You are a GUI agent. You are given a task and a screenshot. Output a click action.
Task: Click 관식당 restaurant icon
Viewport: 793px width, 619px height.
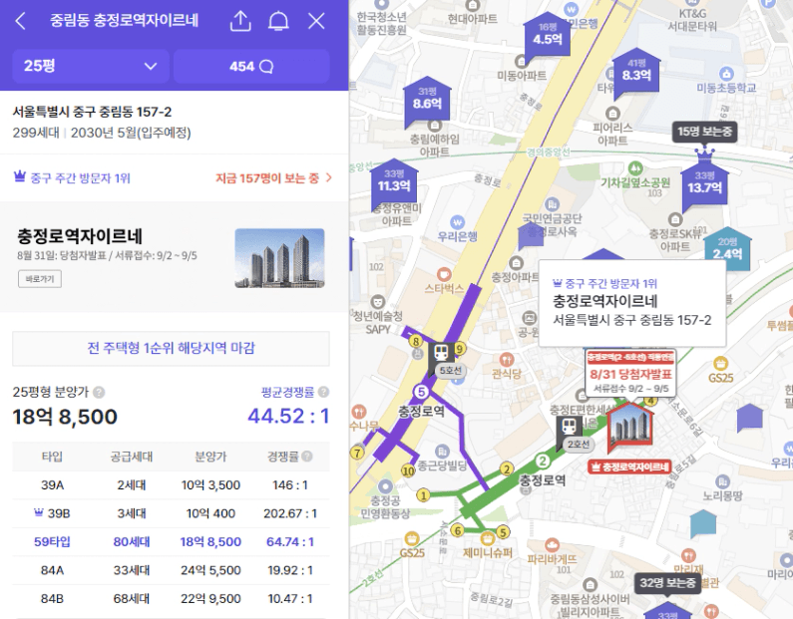(507, 360)
